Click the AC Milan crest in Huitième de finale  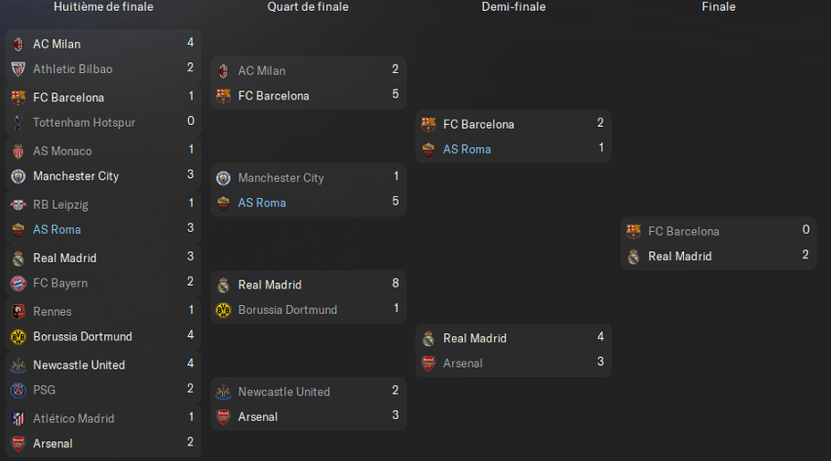(x=18, y=45)
